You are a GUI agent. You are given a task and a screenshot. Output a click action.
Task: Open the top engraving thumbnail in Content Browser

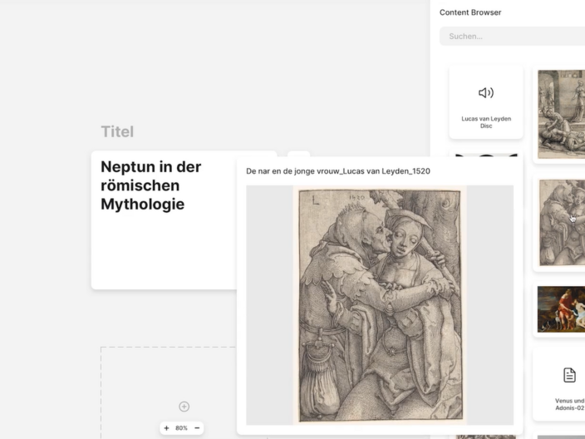(562, 114)
